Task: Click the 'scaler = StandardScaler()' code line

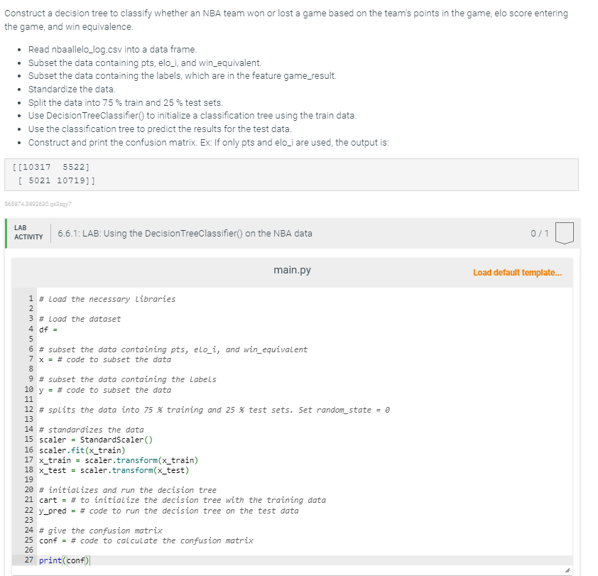Action: point(96,440)
